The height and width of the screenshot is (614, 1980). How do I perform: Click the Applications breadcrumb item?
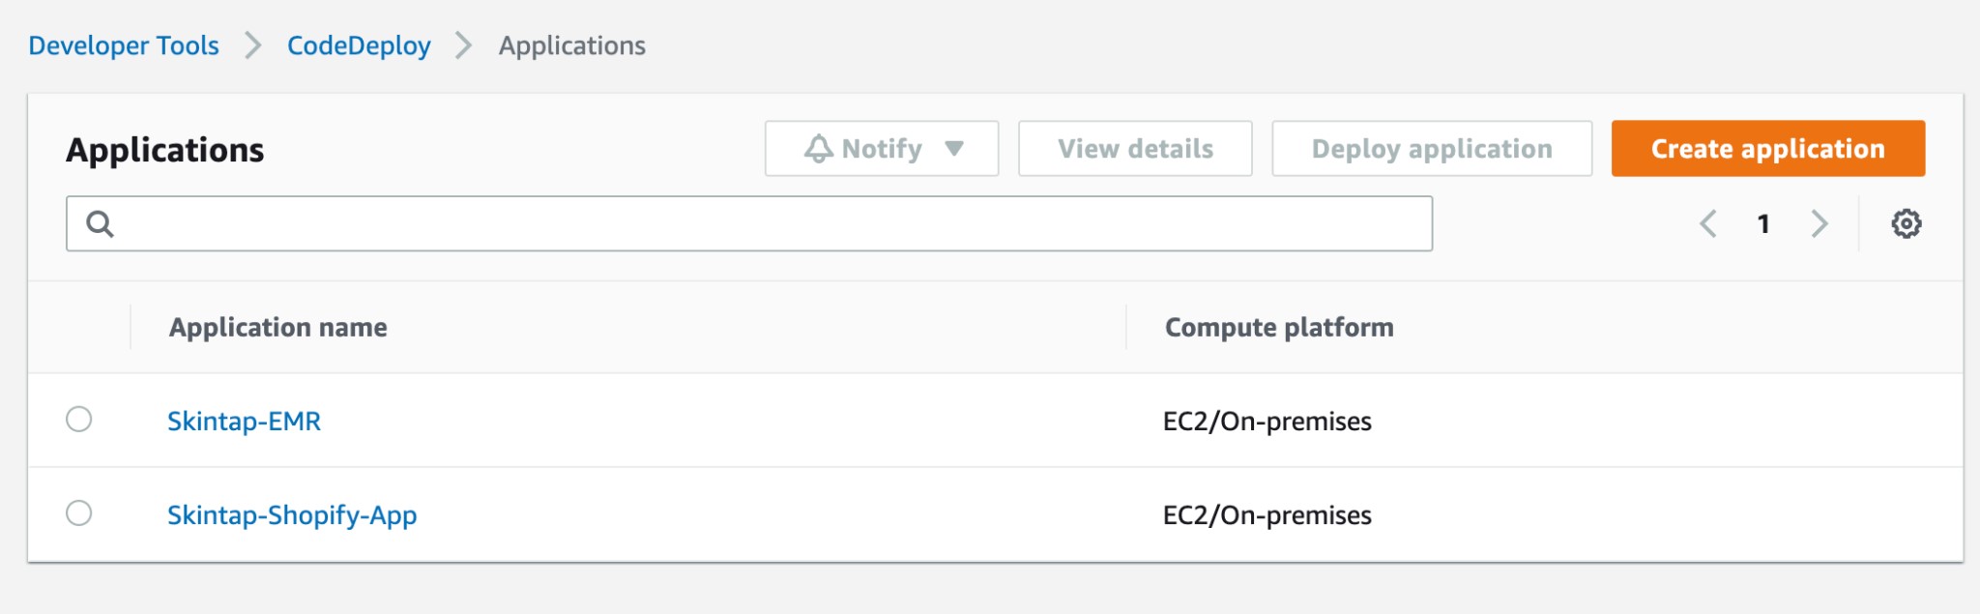click(571, 45)
